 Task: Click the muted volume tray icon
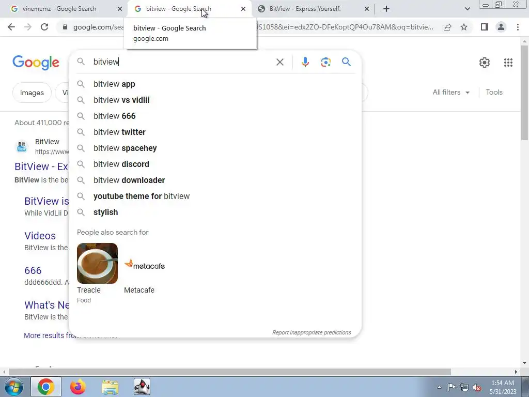(477, 388)
